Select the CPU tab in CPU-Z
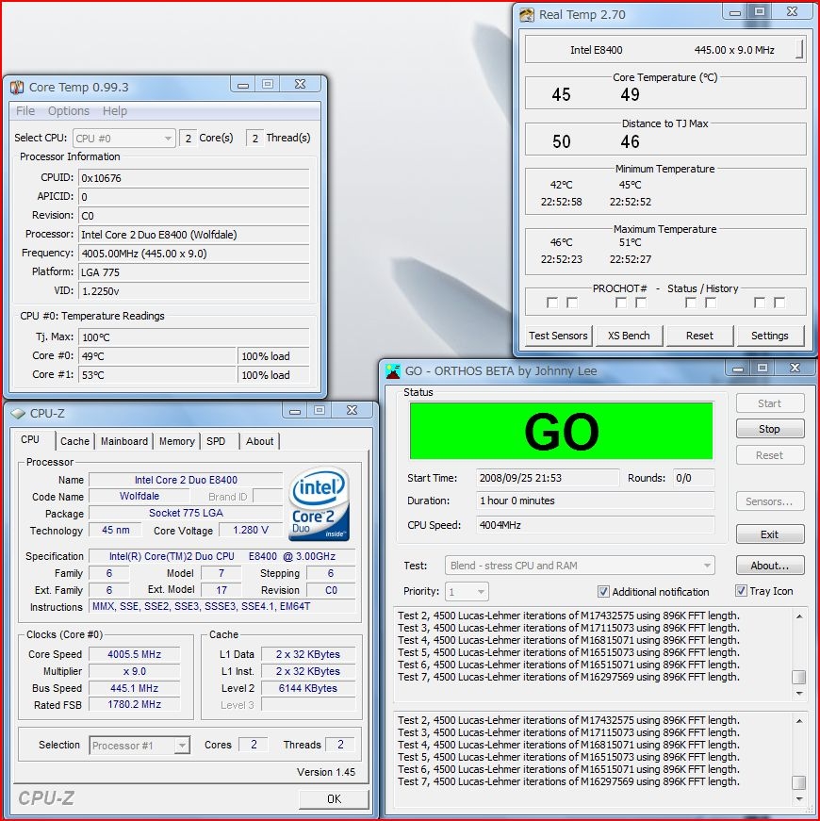820x821 pixels. point(30,440)
